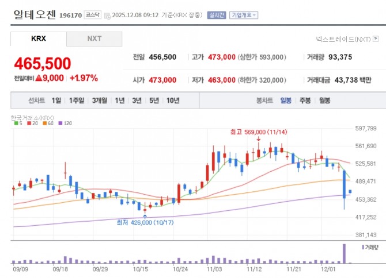Image resolution: width=386 pixels, height=278 pixels.
Task: Click the 실시간 badge button
Action: coord(217,15)
